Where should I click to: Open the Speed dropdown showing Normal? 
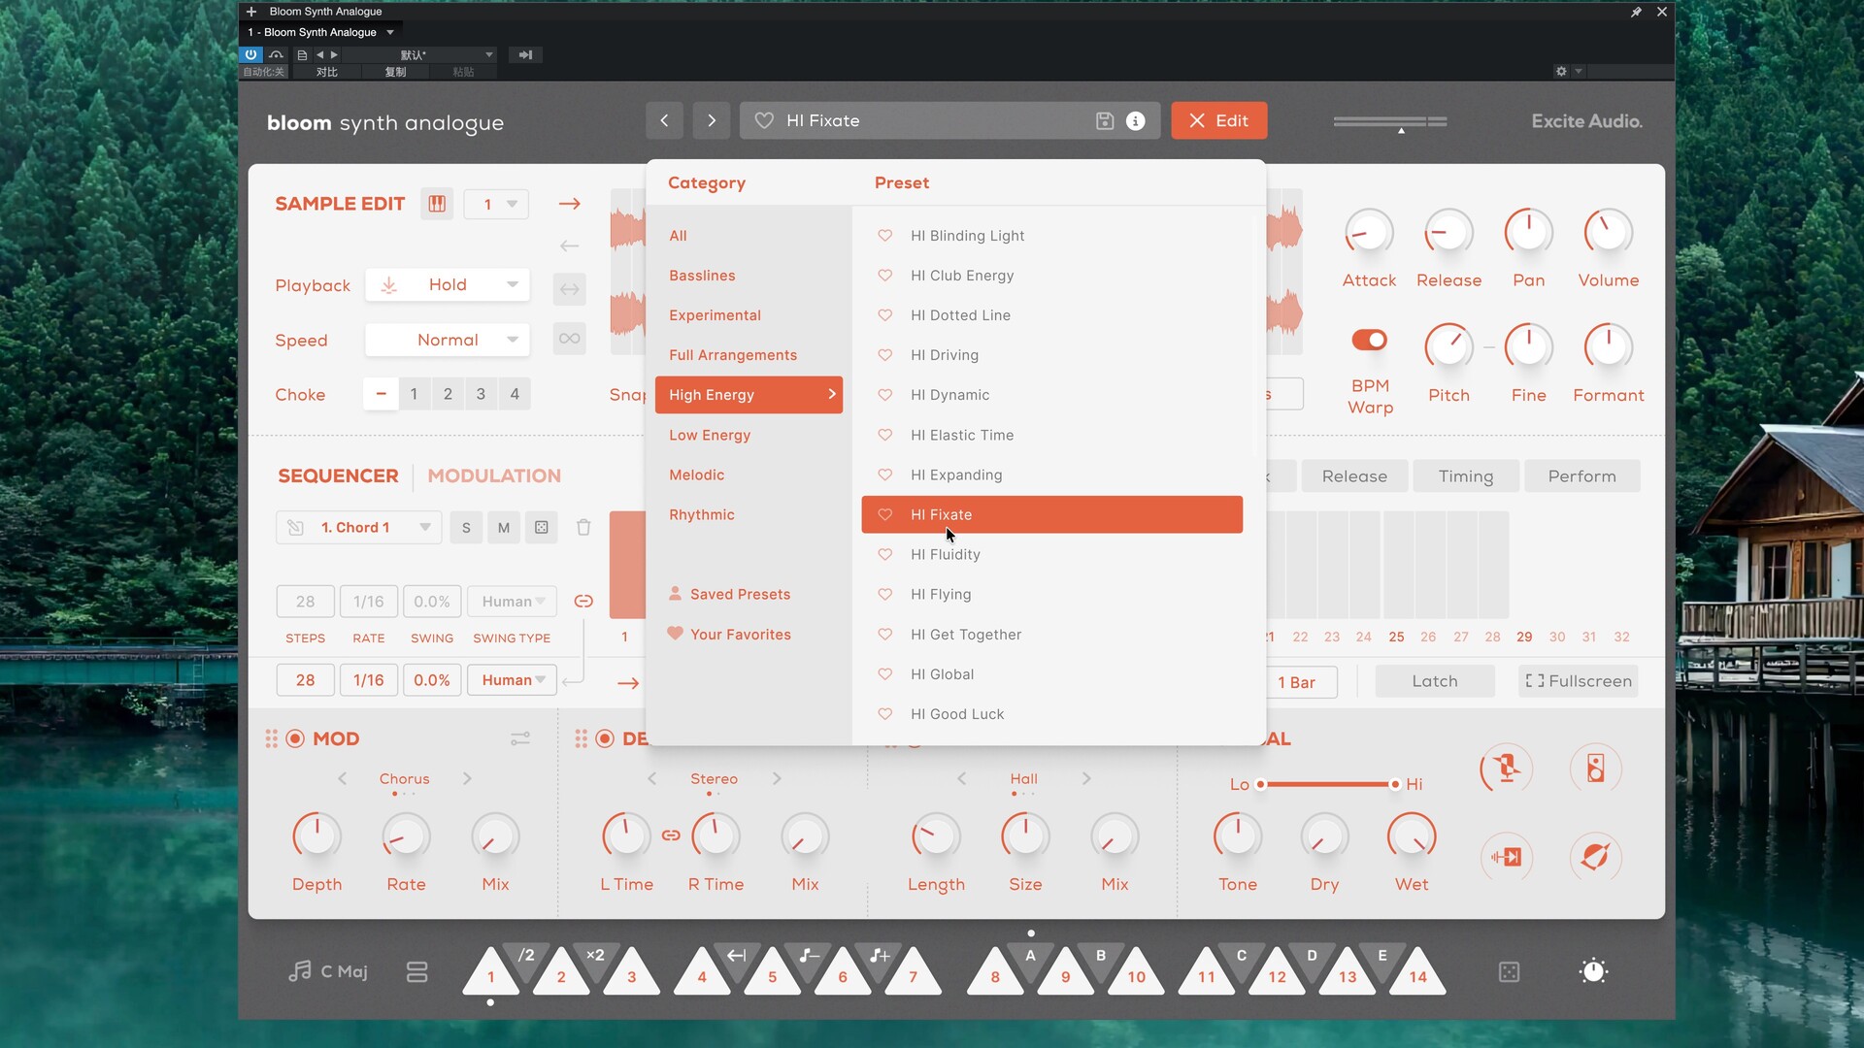[448, 340]
